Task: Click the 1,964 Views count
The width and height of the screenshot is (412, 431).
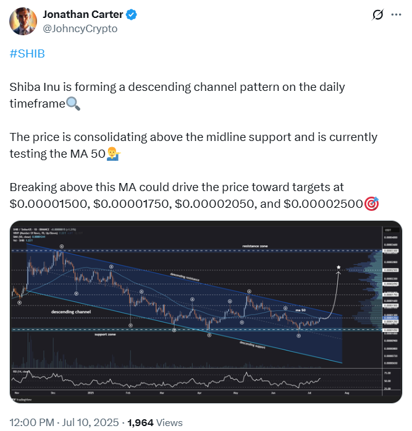Action: pyautogui.click(x=155, y=422)
